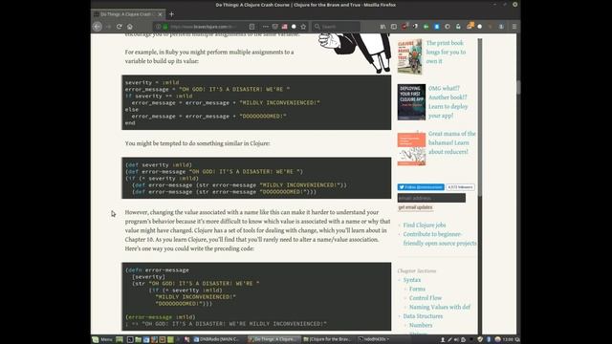Open the reader view icon in address bar
This screenshot has width=612, height=344.
click(252, 27)
